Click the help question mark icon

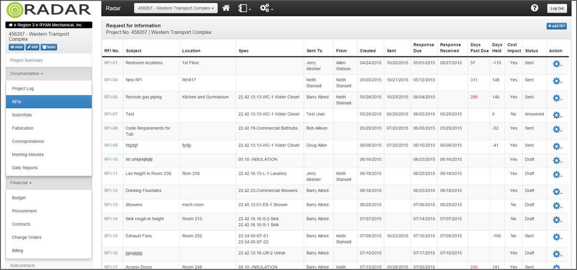pyautogui.click(x=534, y=8)
